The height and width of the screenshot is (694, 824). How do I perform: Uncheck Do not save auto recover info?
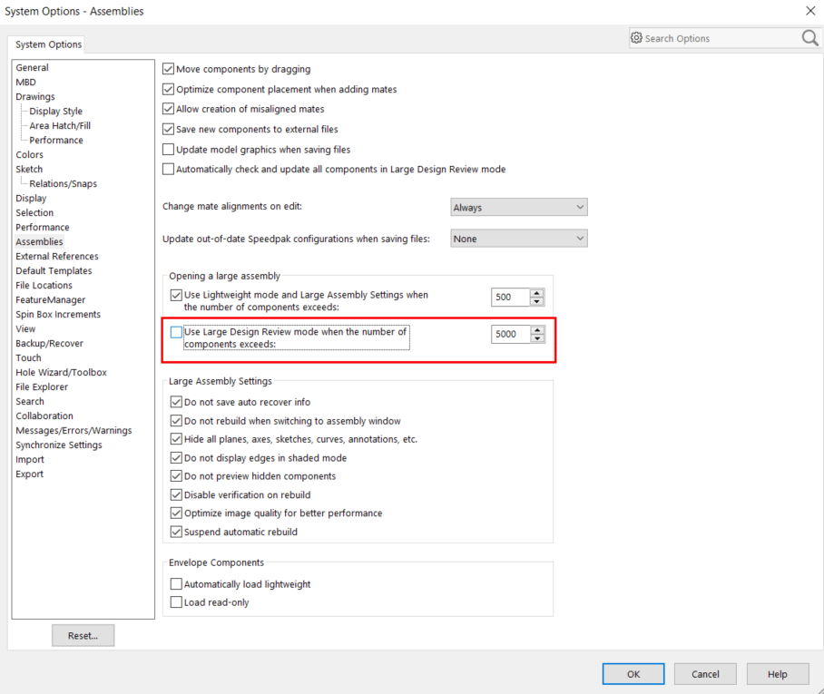[x=177, y=402]
